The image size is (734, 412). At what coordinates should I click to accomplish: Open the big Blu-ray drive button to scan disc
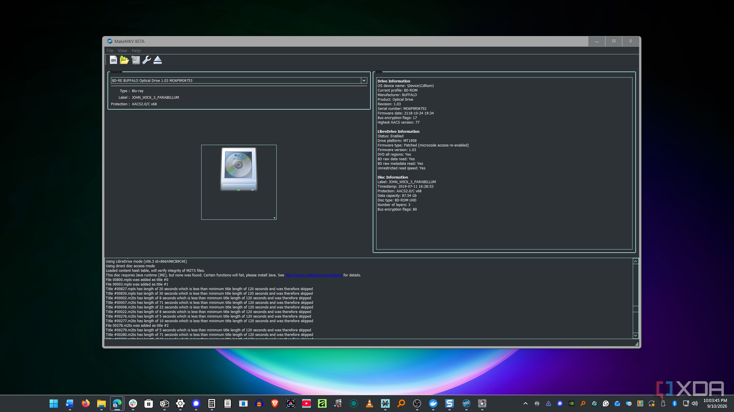[239, 182]
